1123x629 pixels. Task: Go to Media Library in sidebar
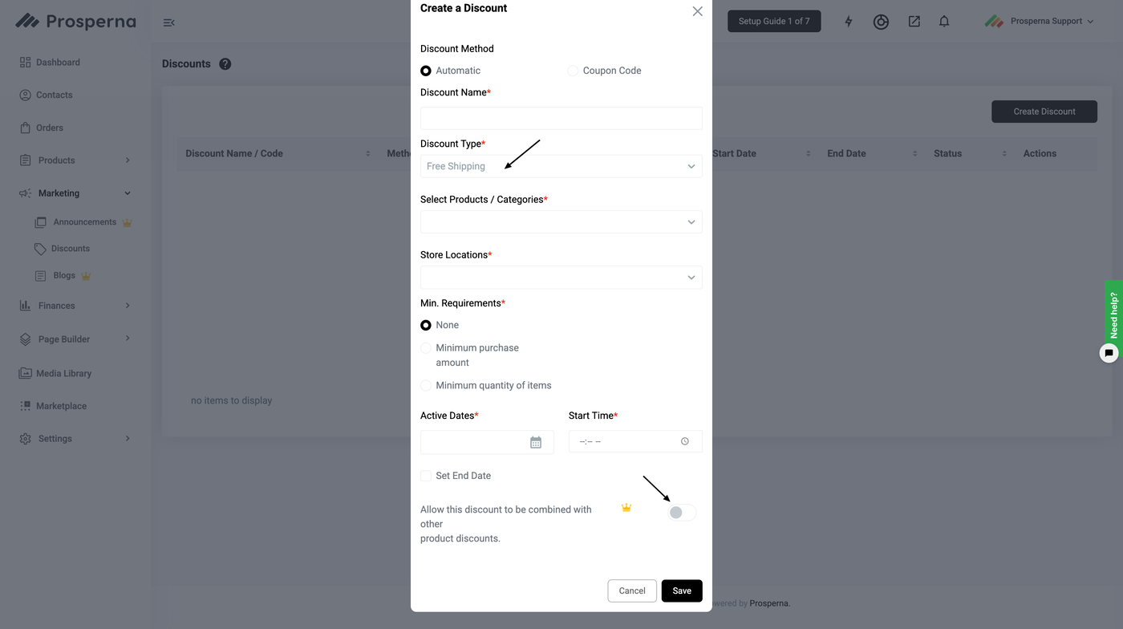point(63,373)
